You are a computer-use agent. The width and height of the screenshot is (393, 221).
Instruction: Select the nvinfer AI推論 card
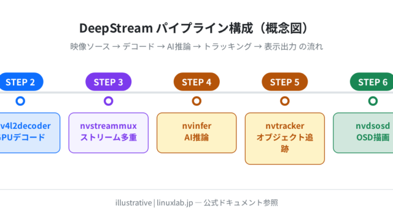coord(196,133)
